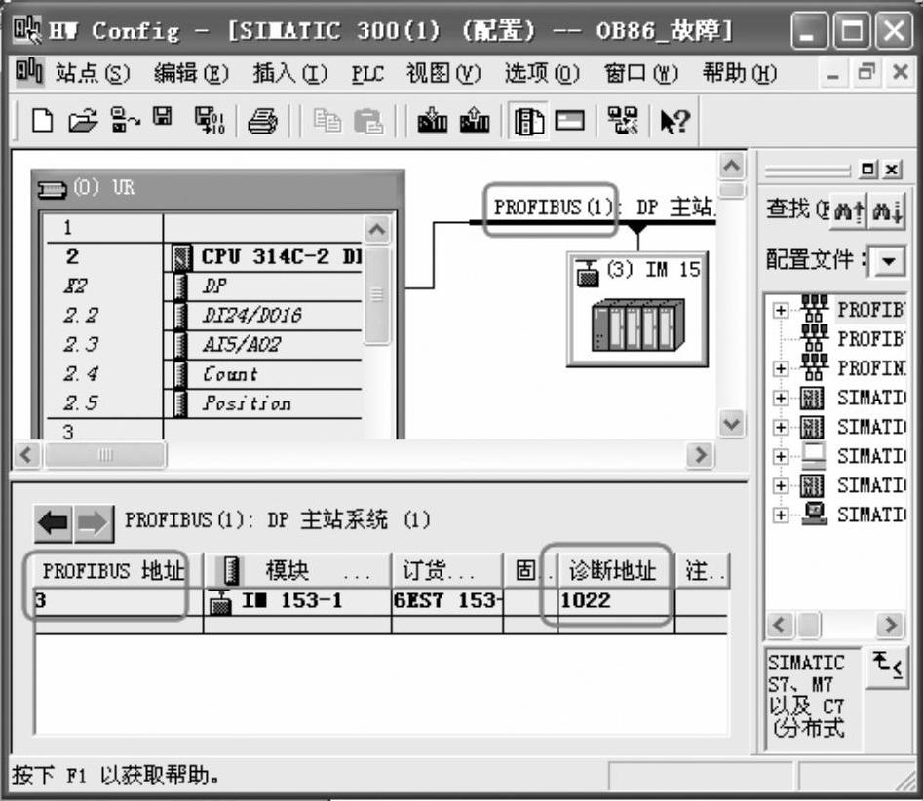Viewport: 923px width, 801px height.
Task: Click the rack icon beside (0) UR
Action: click(x=53, y=189)
